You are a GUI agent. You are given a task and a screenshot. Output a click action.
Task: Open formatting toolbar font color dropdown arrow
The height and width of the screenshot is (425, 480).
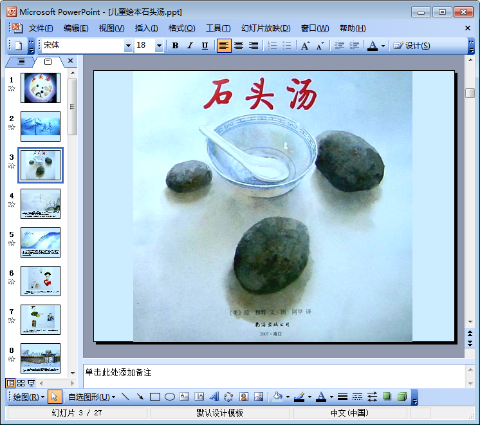pos(383,46)
